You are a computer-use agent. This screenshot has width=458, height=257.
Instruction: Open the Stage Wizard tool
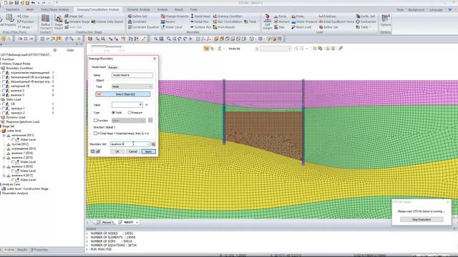[x=59, y=22]
